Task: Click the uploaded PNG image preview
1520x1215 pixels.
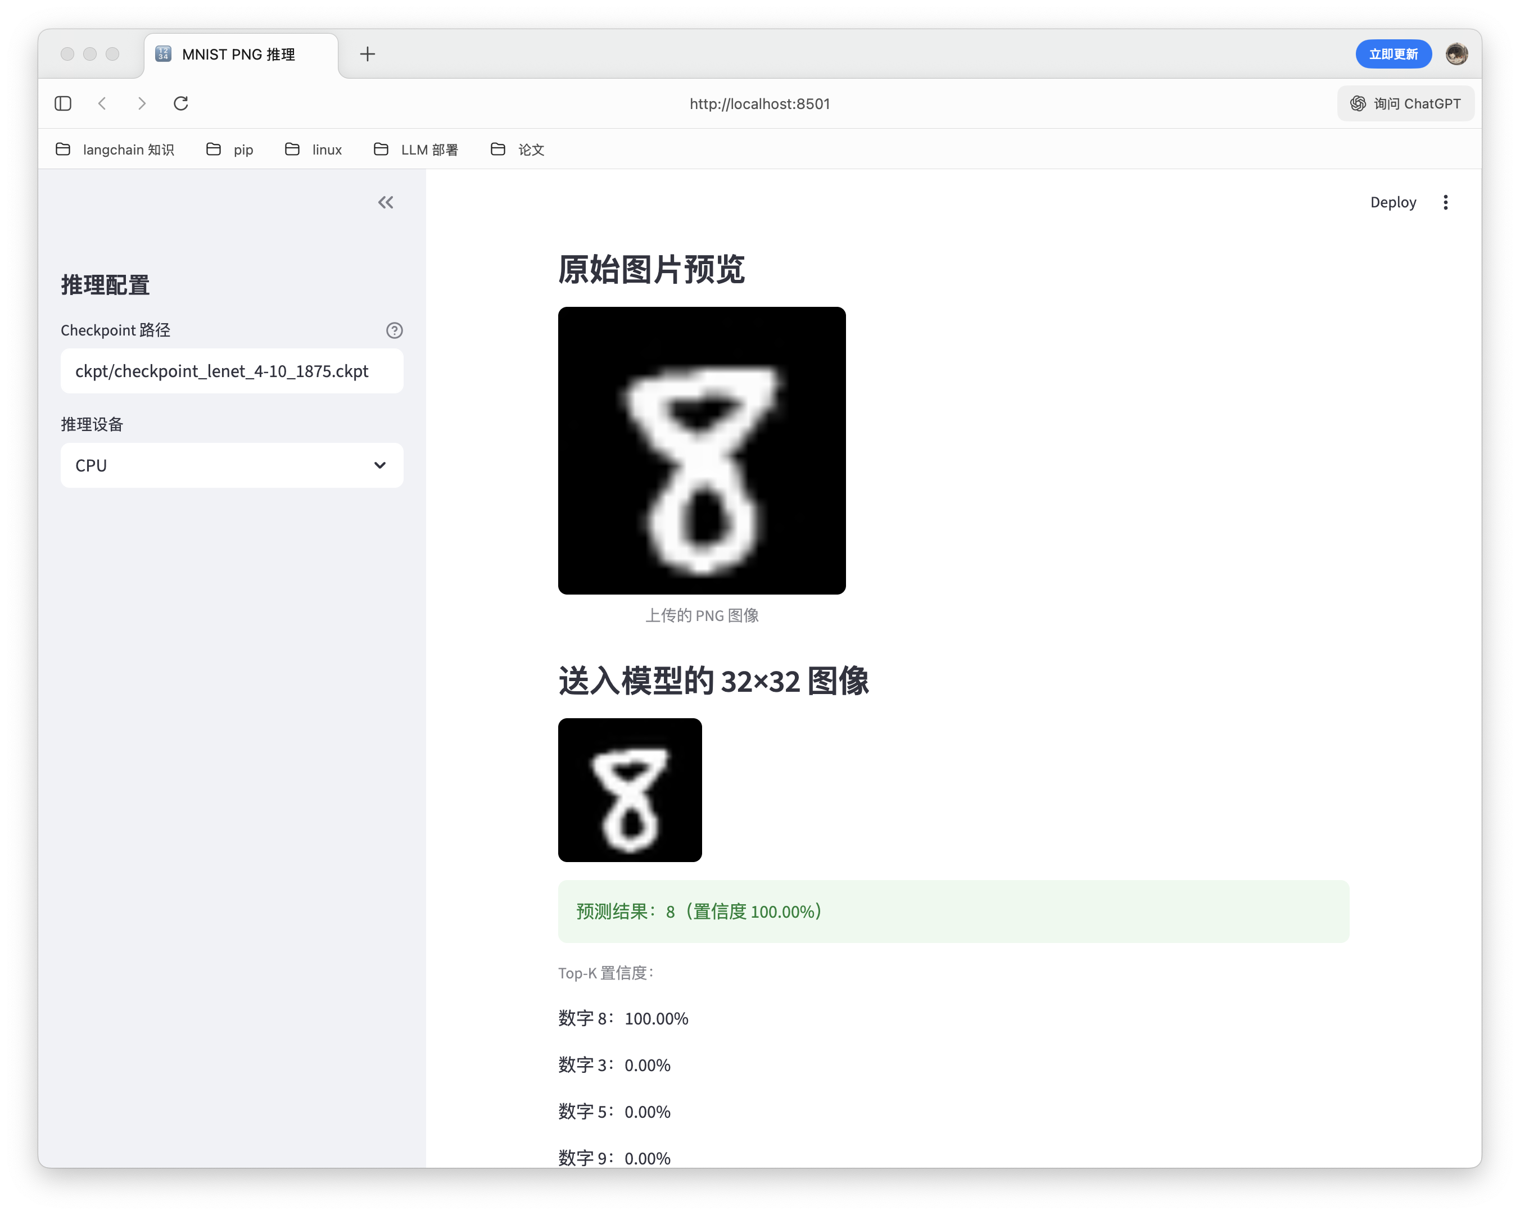Action: pos(702,451)
